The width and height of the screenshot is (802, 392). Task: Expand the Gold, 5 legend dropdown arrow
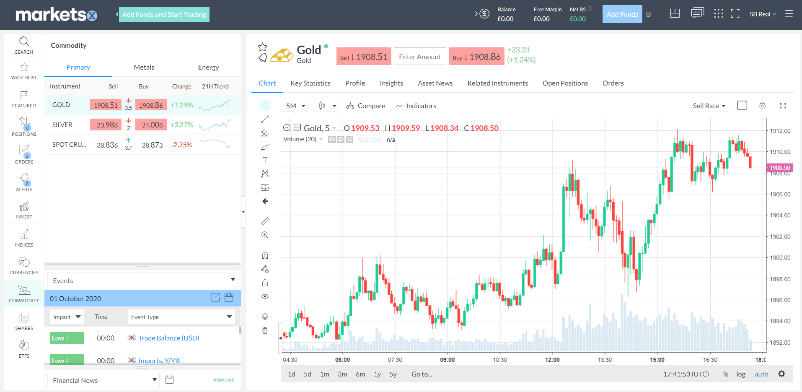click(334, 128)
